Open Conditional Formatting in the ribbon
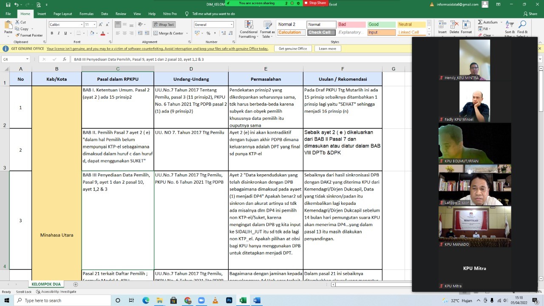 pos(249,29)
